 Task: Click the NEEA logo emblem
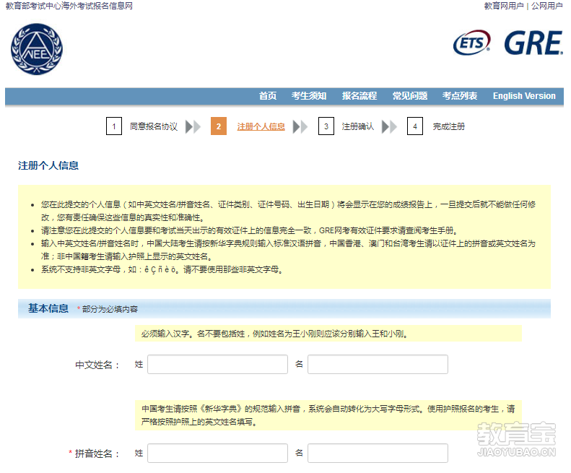click(37, 49)
